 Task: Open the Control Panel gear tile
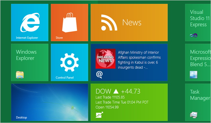tap(69, 62)
